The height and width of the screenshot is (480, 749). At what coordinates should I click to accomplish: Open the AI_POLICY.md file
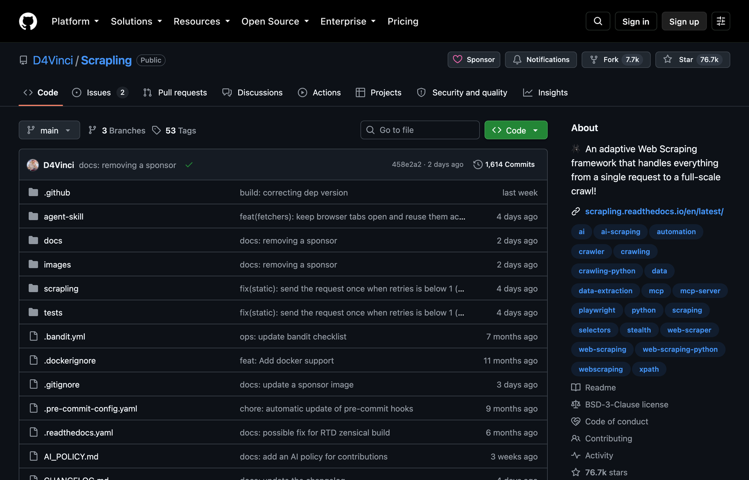(x=71, y=457)
